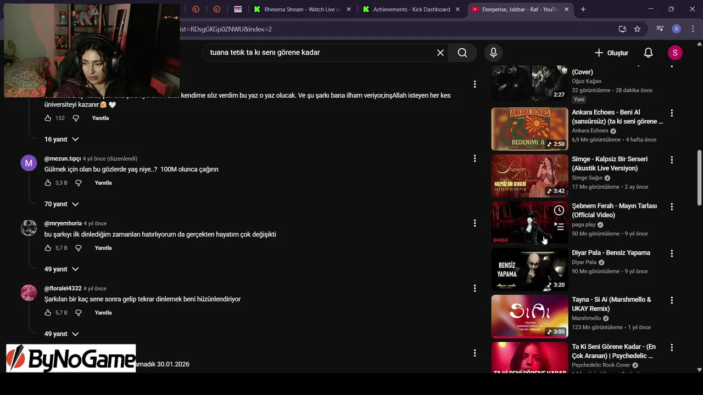Open Chrome three-dot menu

tap(692, 29)
